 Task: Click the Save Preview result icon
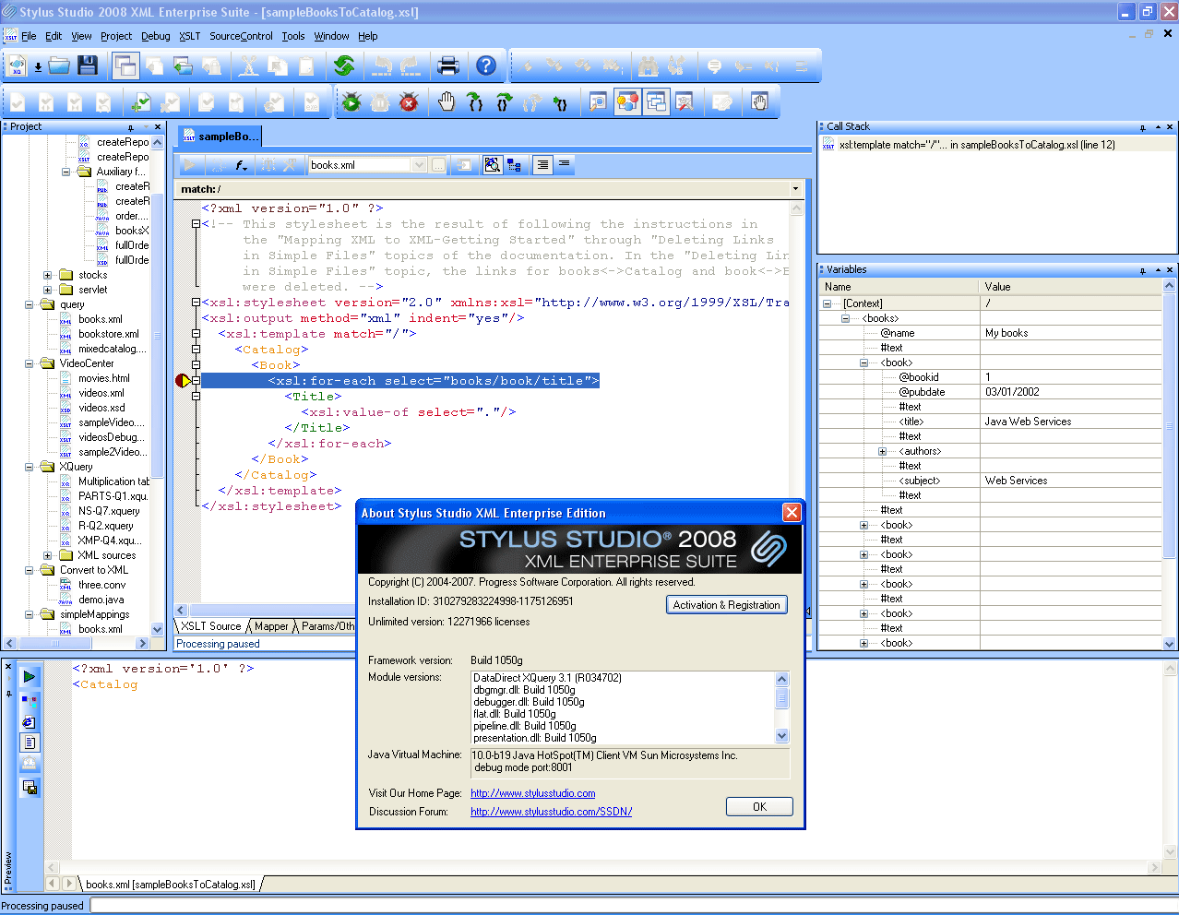(30, 788)
